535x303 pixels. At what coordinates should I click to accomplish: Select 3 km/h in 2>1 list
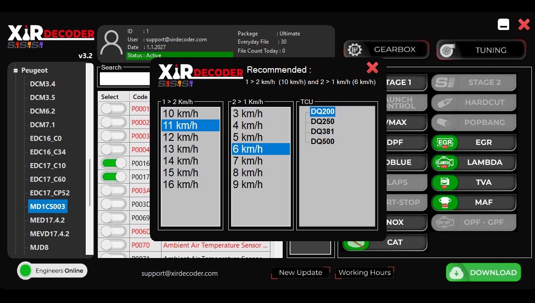tap(260, 114)
